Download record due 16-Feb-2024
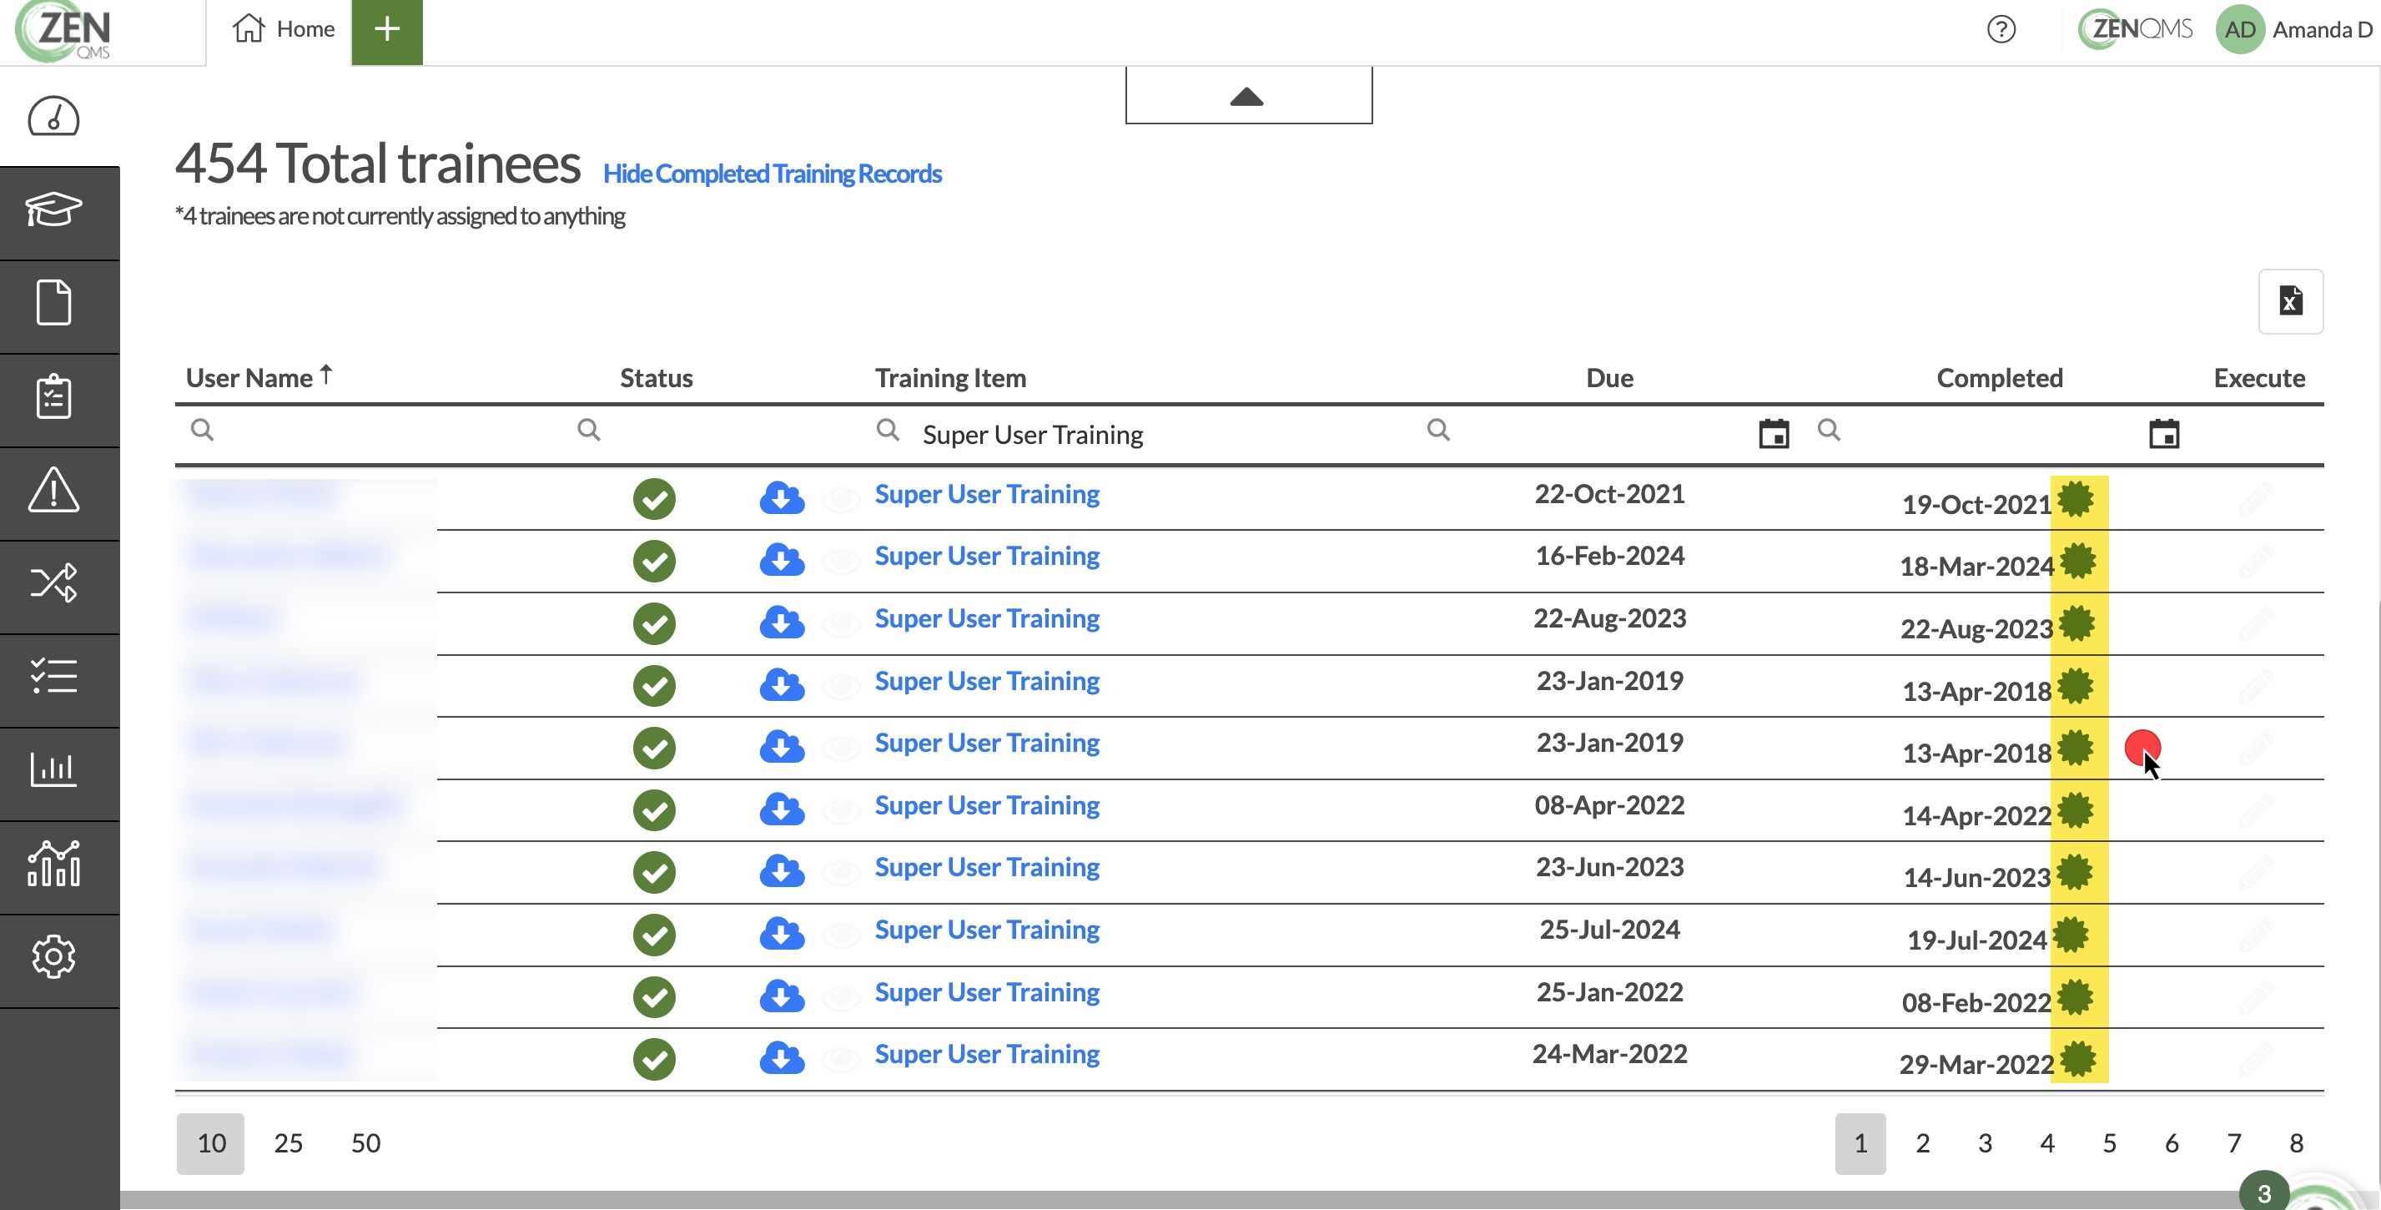The height and width of the screenshot is (1210, 2381). coord(782,559)
